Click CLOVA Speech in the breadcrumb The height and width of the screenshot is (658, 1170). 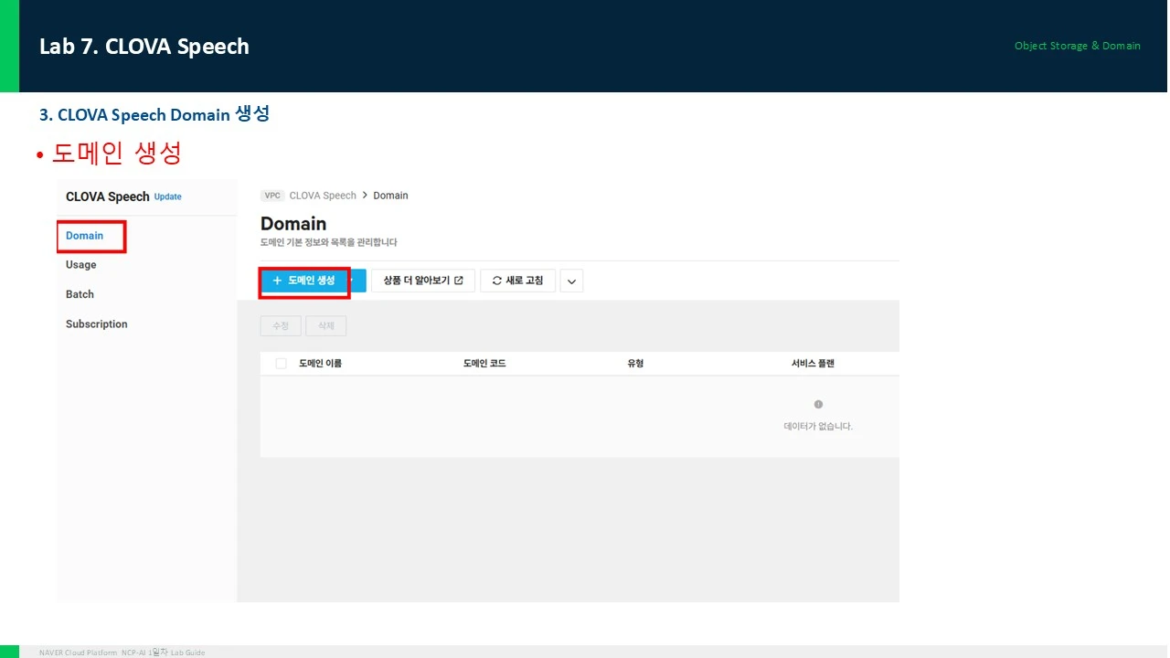click(323, 196)
